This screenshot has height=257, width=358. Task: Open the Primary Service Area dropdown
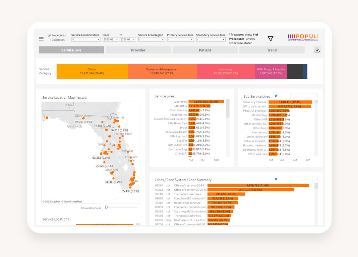180,39
